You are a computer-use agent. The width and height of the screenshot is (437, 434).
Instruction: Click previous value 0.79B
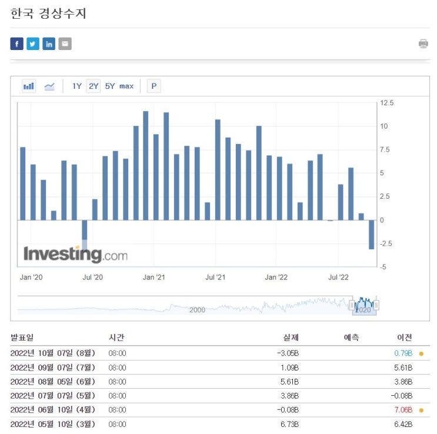point(403,353)
